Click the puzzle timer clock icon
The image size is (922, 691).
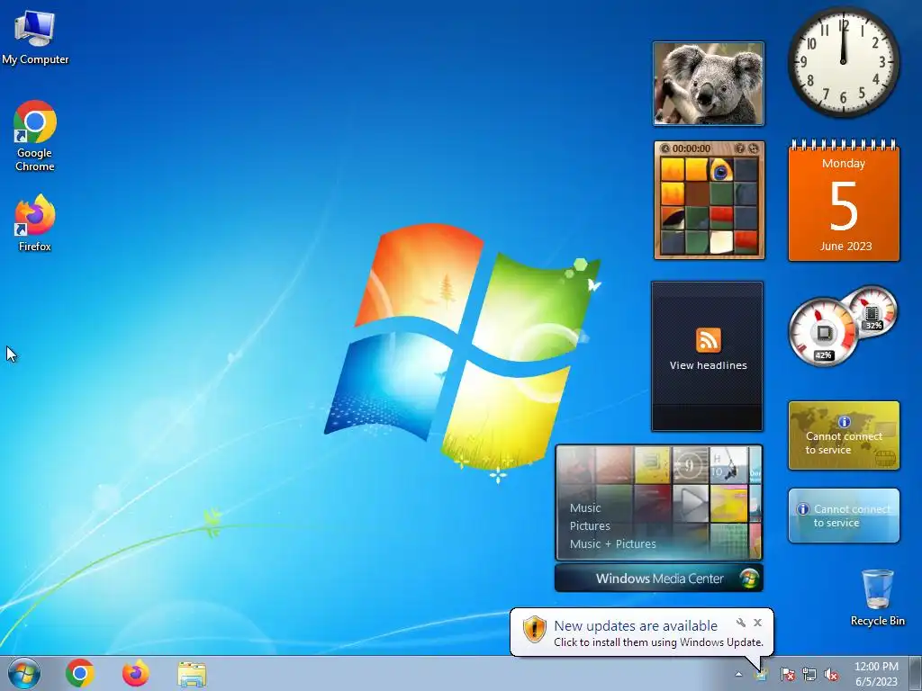665,148
